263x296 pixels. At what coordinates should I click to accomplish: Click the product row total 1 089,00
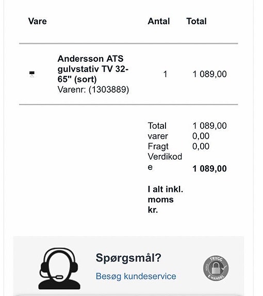[209, 74]
